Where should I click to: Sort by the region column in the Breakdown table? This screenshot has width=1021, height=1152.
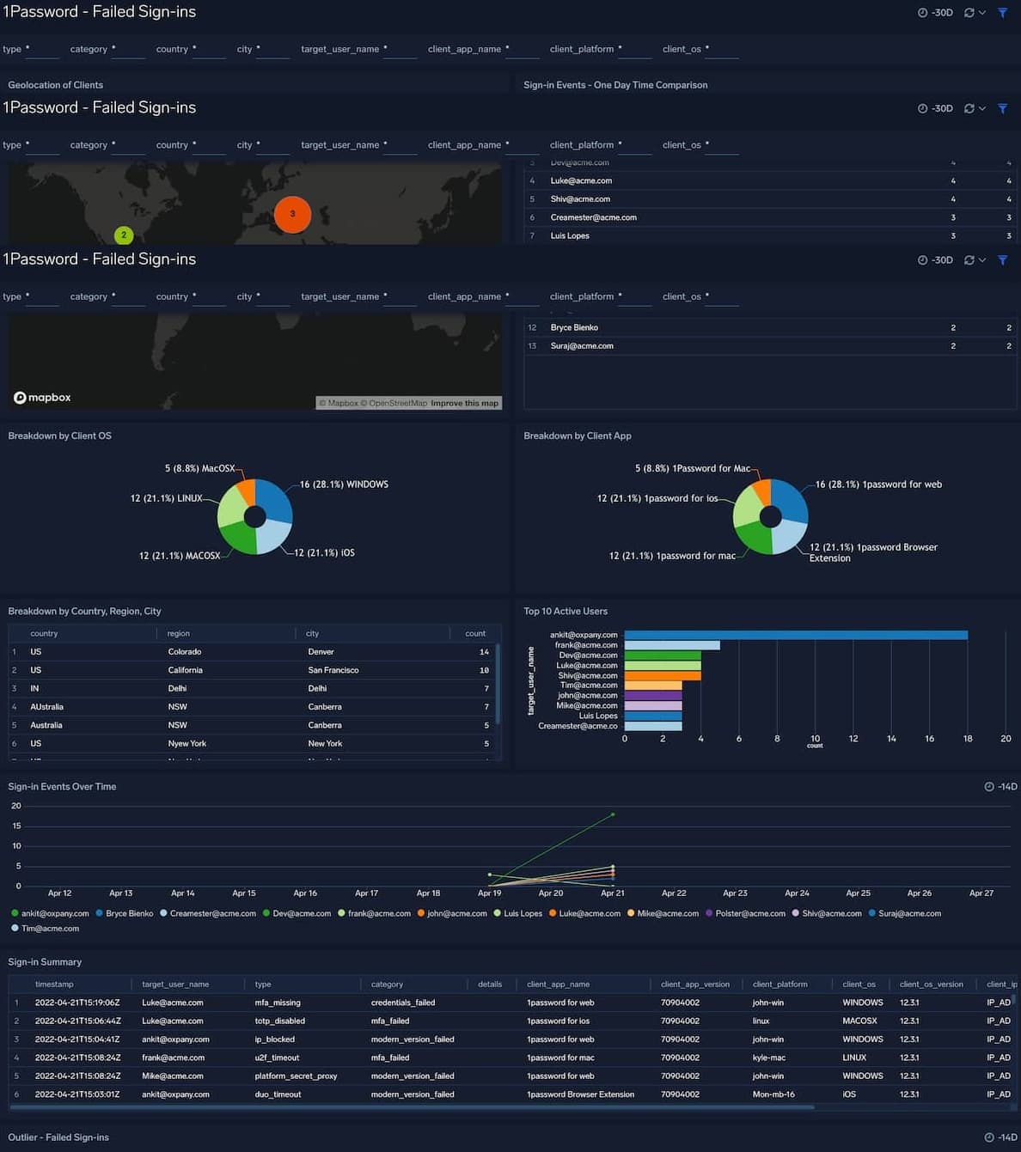click(178, 633)
